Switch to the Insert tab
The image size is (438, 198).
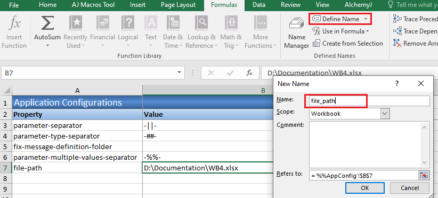coord(137,5)
